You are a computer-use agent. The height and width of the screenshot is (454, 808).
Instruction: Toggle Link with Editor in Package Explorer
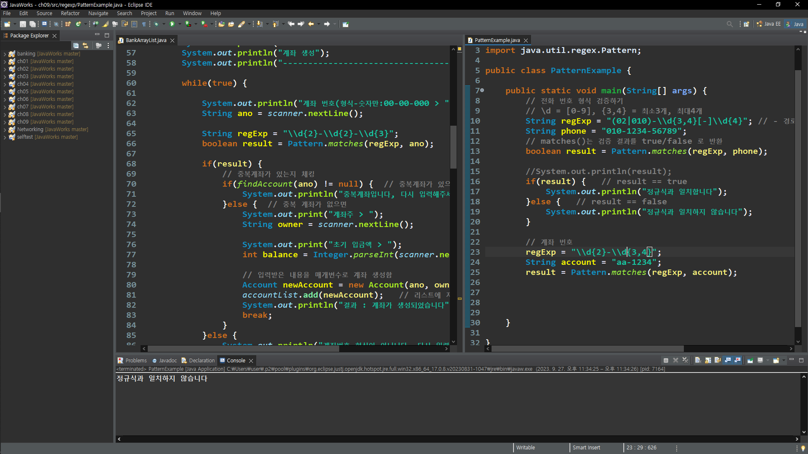click(85, 45)
